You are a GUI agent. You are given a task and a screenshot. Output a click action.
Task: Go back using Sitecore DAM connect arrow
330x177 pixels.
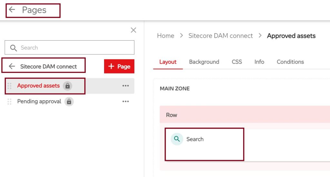click(12, 66)
